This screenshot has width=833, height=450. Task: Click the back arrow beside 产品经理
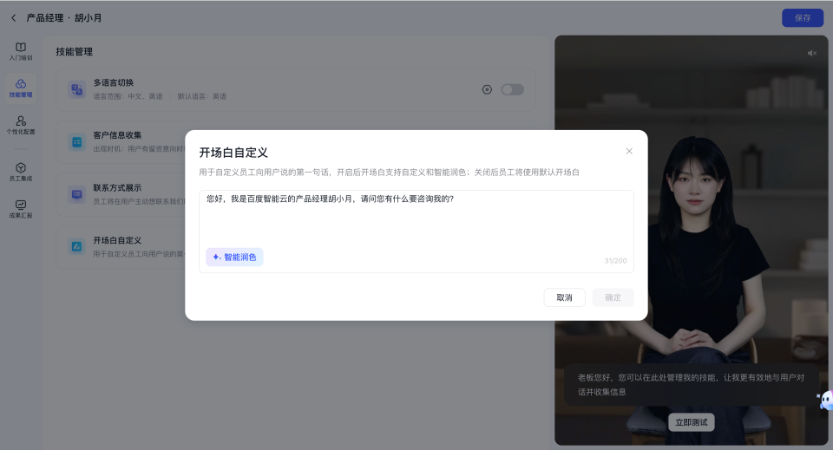(13, 18)
